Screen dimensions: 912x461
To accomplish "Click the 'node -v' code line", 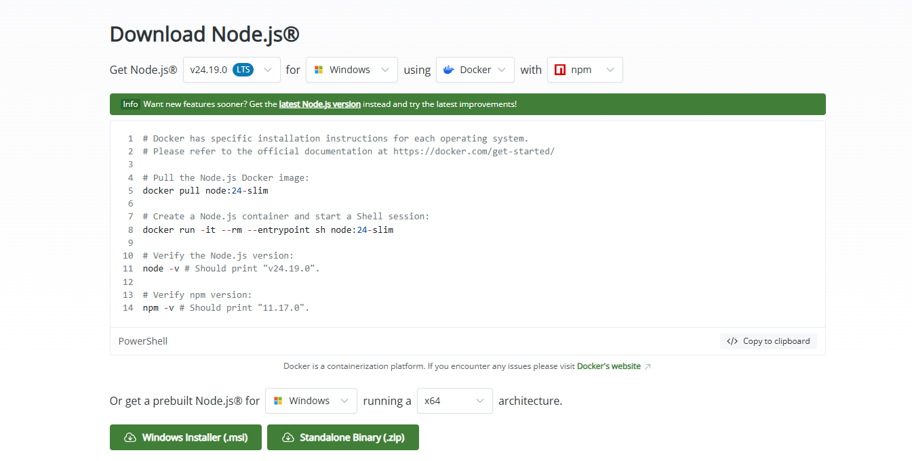I will click(x=231, y=268).
